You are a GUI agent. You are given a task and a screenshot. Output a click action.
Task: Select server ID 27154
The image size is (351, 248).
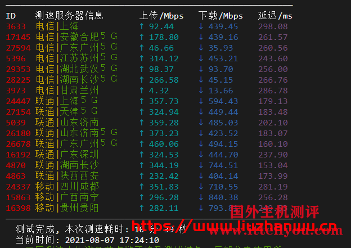tap(18, 112)
